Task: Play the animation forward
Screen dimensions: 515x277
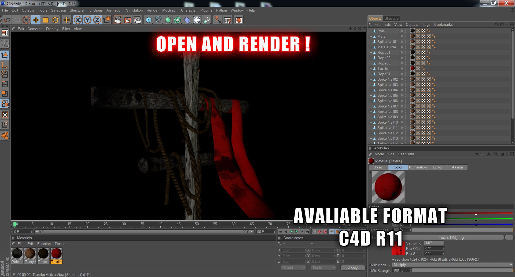Action: (x=297, y=232)
